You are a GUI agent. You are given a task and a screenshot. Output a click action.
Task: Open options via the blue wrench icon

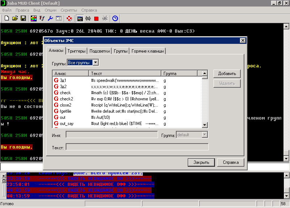[50, 18]
